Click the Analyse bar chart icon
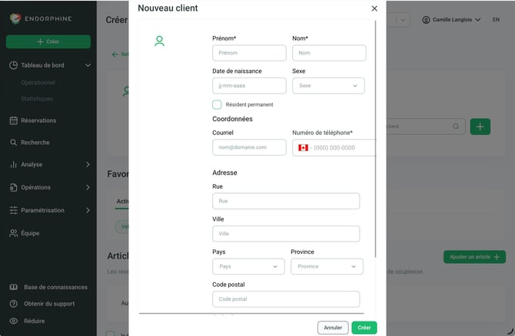Image resolution: width=515 pixels, height=336 pixels. tap(14, 165)
